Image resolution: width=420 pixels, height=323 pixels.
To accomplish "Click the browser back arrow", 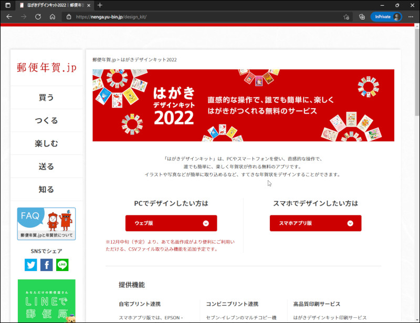I will pos(9,17).
